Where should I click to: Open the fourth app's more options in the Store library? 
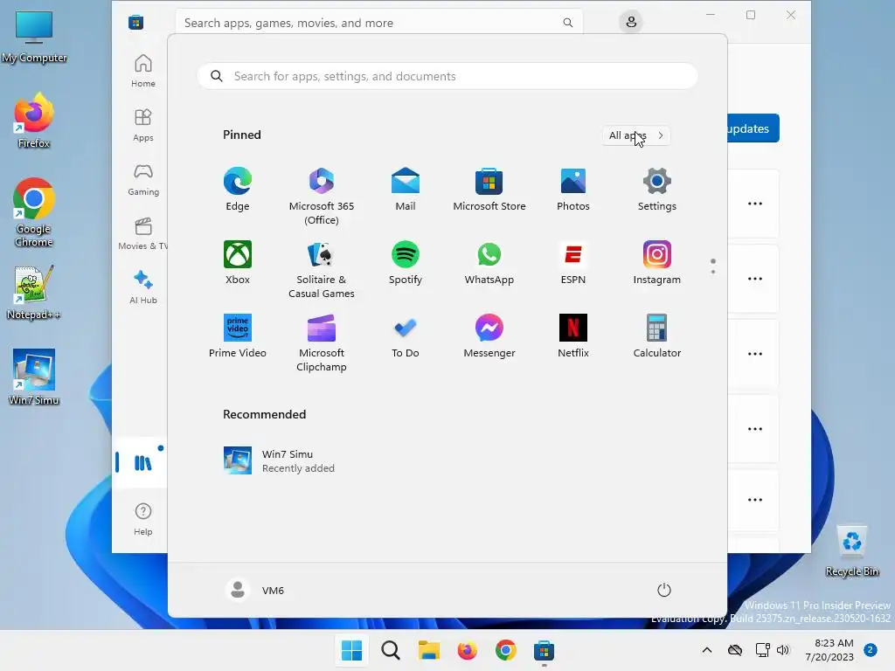pyautogui.click(x=755, y=429)
